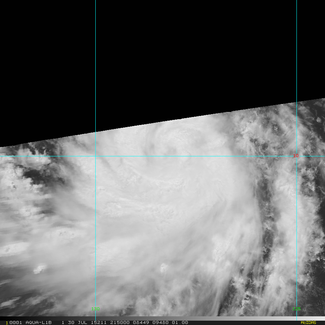Click intersection of 125 and 10 gridlines
Image resolution: width=325 pixels, height=325 pixels.
pos(296,156)
